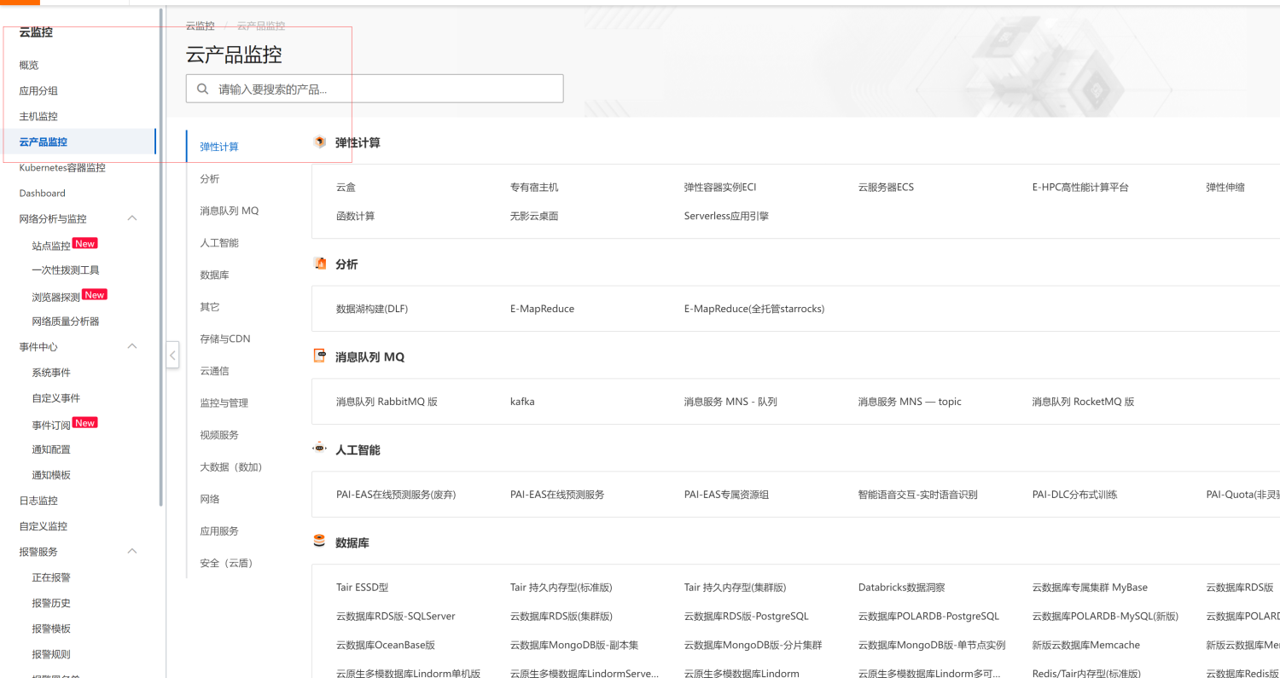
Task: Click the product search input field
Action: [x=384, y=89]
